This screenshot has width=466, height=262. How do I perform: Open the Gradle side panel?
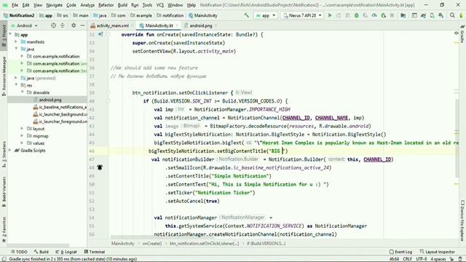pyautogui.click(x=462, y=34)
